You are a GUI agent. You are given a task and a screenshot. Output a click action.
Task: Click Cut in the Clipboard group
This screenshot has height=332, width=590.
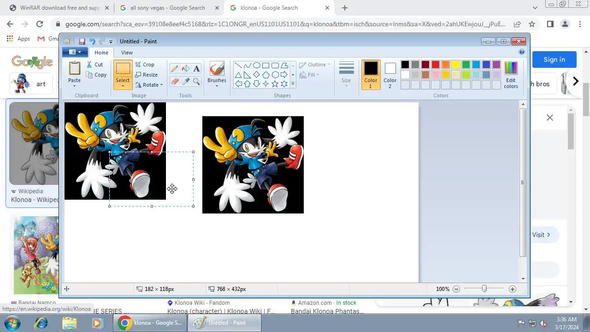(x=95, y=65)
